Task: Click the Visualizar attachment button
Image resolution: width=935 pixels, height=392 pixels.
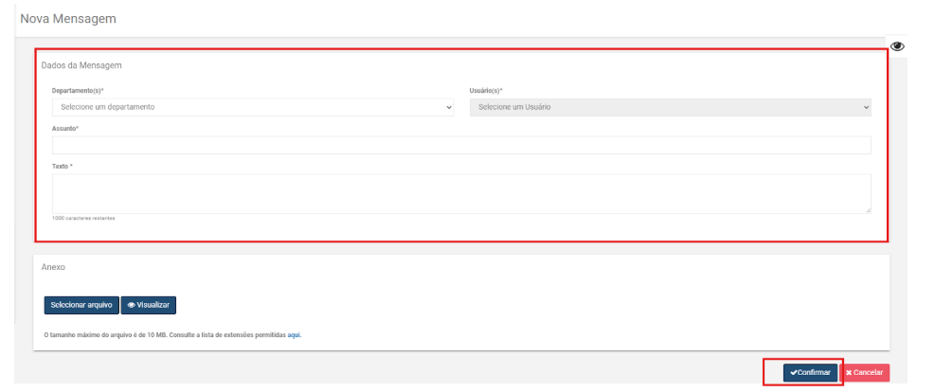Action: coord(149,305)
